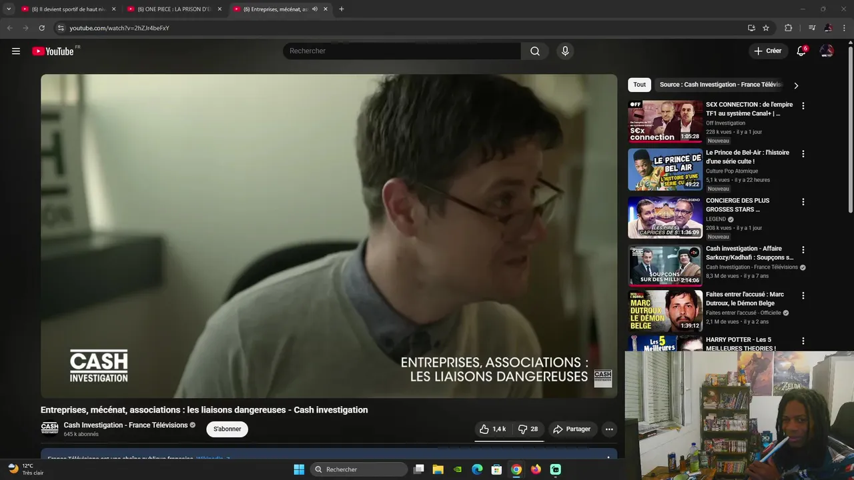
Task: Dislike the video with thumbs-down
Action: (x=528, y=429)
